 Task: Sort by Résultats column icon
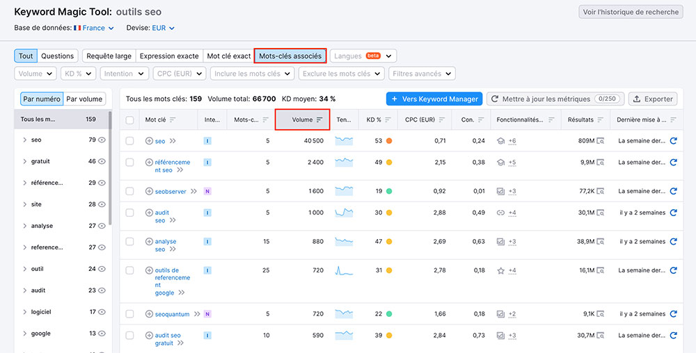pos(600,120)
